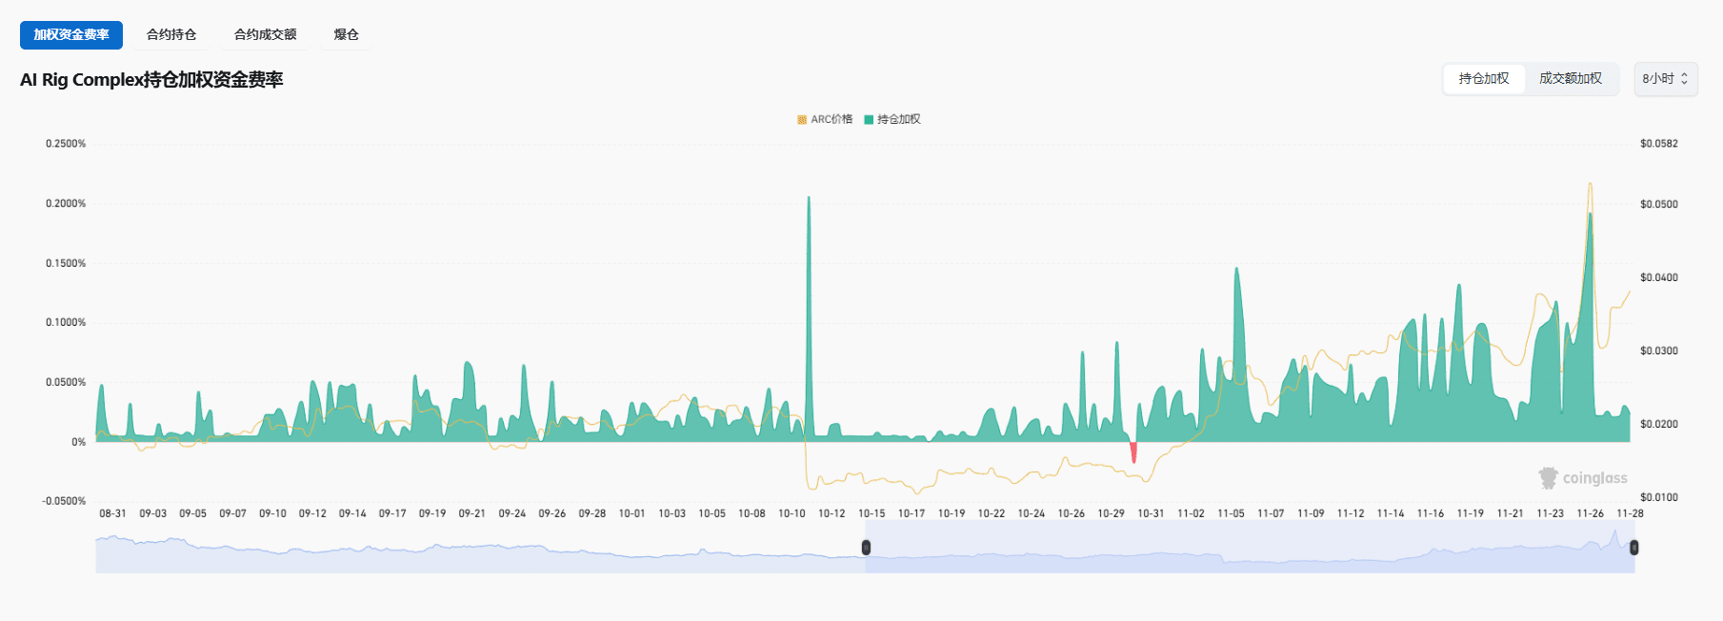Open the 加权资金费率 tab

(71, 34)
